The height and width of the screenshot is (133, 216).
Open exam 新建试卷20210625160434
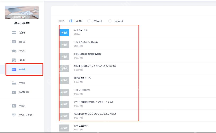click(95, 66)
